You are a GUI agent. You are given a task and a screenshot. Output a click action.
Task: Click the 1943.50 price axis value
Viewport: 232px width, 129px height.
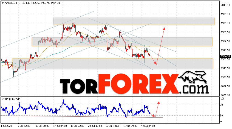click(x=225, y=50)
